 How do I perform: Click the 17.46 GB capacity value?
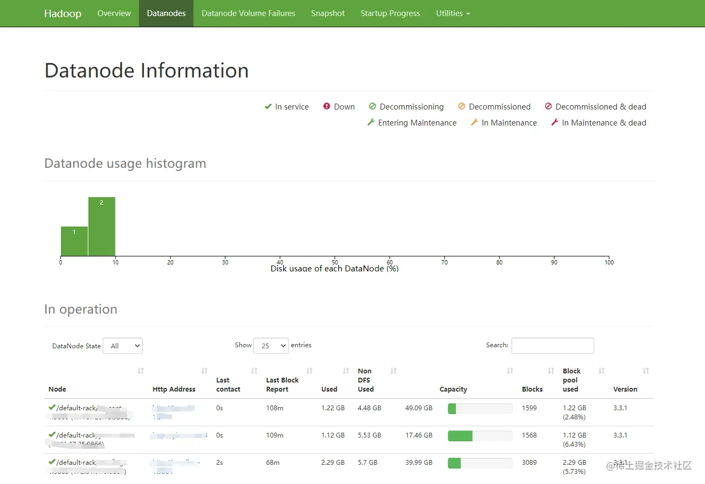[x=419, y=435]
